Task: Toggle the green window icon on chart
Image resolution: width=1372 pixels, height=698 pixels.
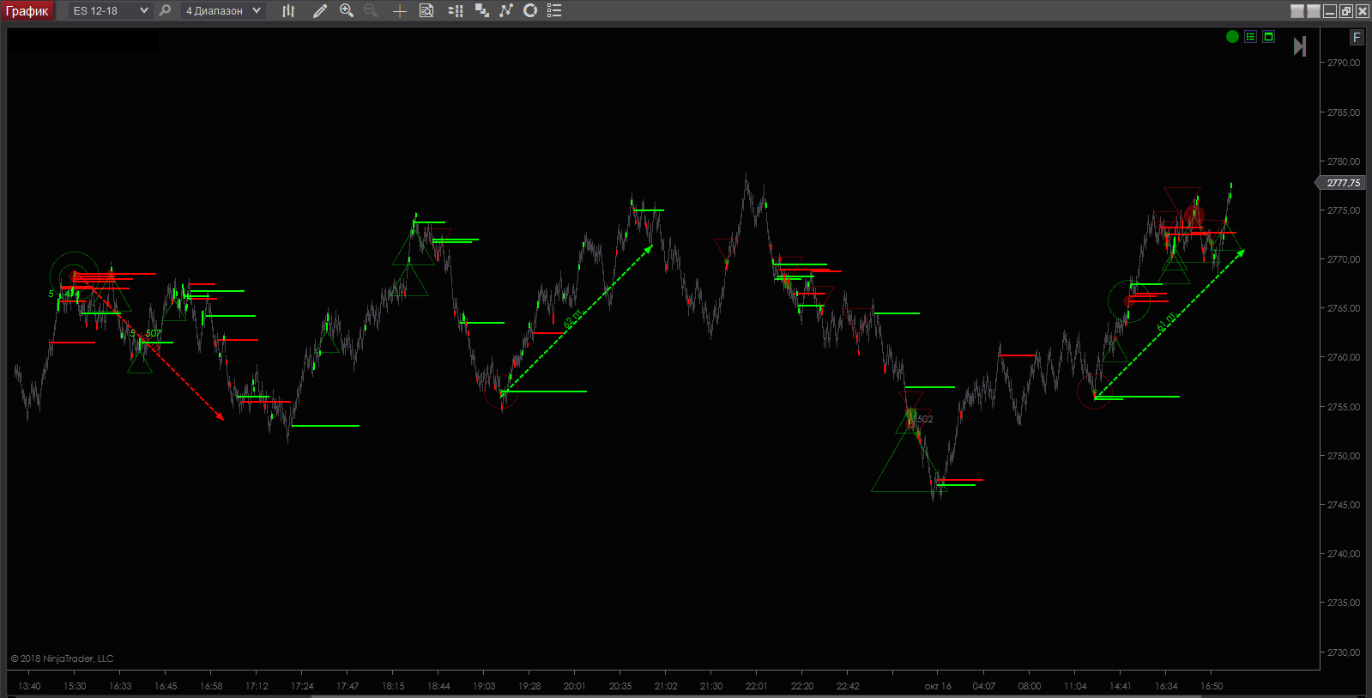Action: pos(1268,36)
